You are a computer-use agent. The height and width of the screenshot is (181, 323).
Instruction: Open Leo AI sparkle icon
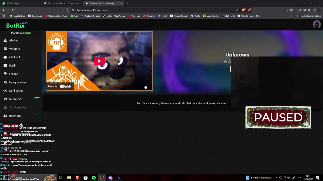click(309, 10)
